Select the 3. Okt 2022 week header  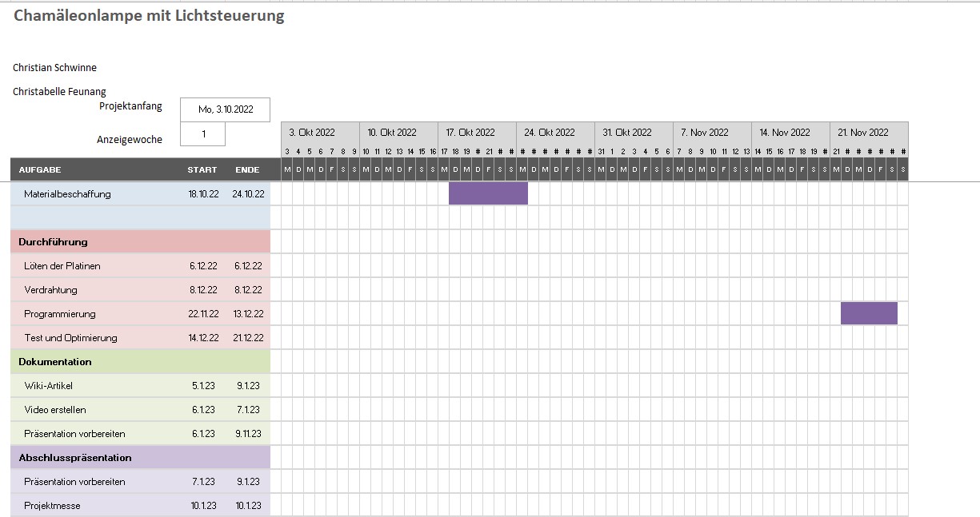point(312,133)
